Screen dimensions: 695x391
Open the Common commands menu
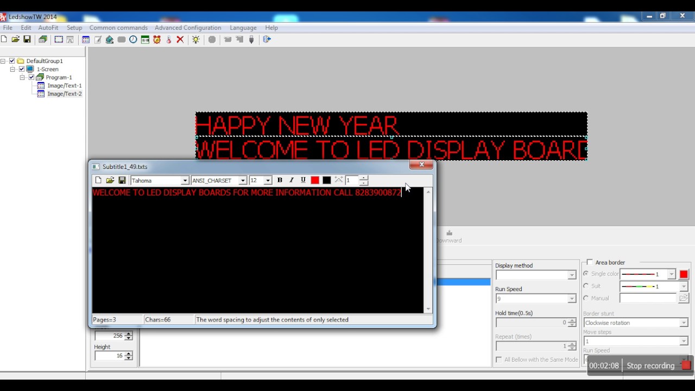pos(118,28)
